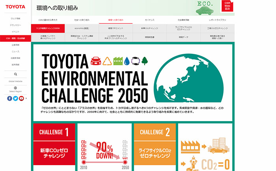Open 環境データ submenu item
The image size is (276, 171).
click(x=183, y=37)
